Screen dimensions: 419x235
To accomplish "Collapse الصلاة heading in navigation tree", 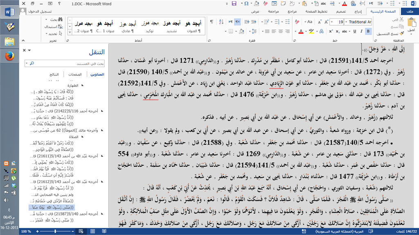I will (83, 137).
